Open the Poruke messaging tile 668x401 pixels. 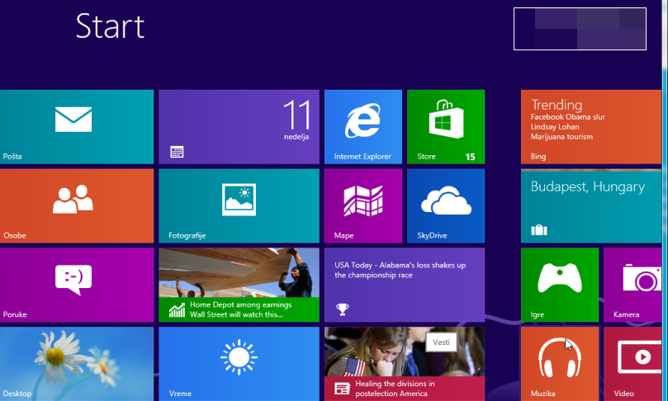(x=77, y=285)
